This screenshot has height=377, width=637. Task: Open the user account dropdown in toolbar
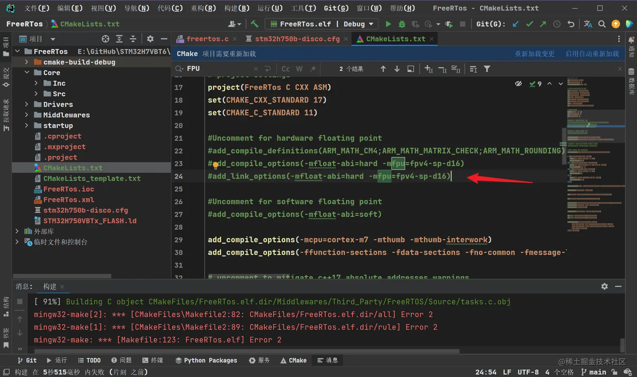[234, 24]
